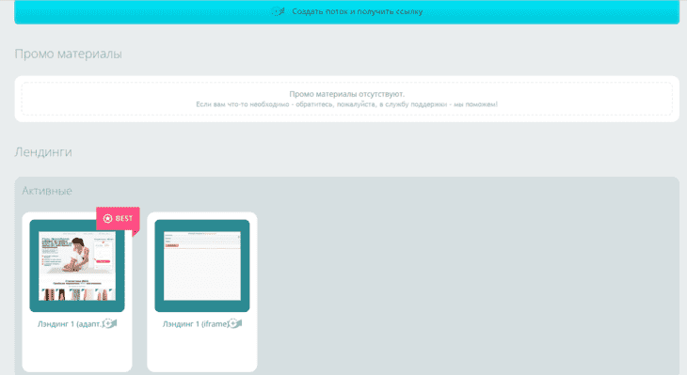Click the "Создать поток и получить ссылку" button
The height and width of the screenshot is (375, 687).
click(346, 12)
